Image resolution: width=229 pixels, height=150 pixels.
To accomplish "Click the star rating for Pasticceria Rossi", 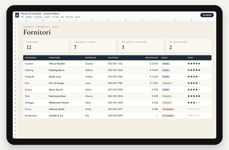I will tap(194, 96).
